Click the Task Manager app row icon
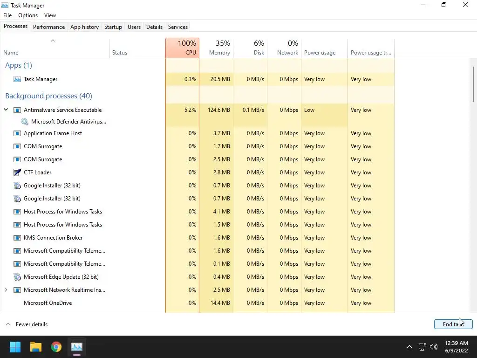 (x=17, y=79)
